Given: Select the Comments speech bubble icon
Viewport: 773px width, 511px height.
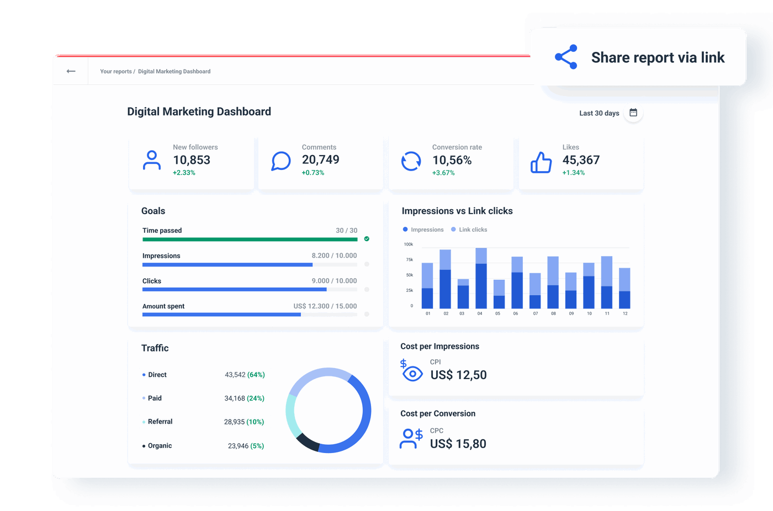Looking at the screenshot, I should (280, 161).
